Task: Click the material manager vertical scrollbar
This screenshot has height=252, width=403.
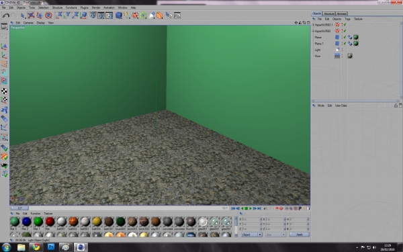Action: point(236,226)
